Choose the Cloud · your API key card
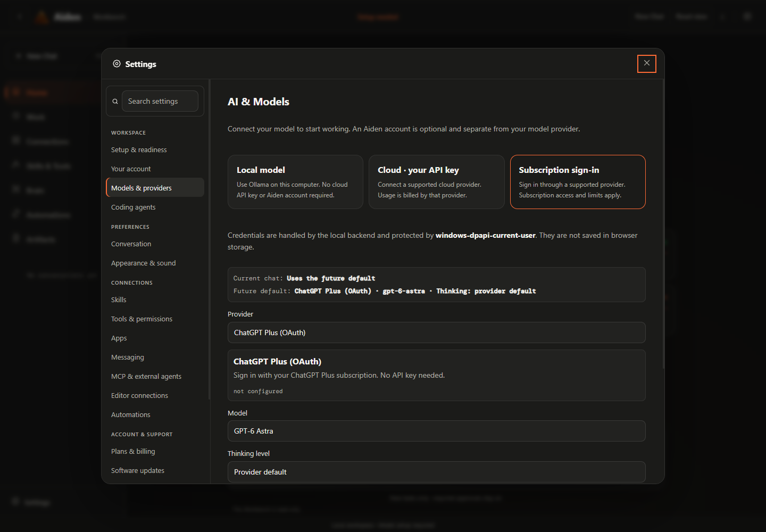 point(437,182)
